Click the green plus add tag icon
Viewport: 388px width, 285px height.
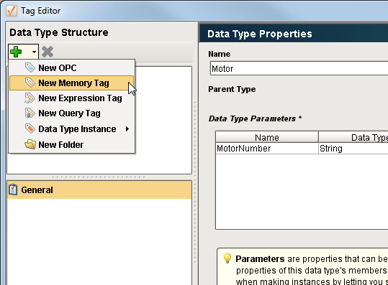click(x=16, y=52)
